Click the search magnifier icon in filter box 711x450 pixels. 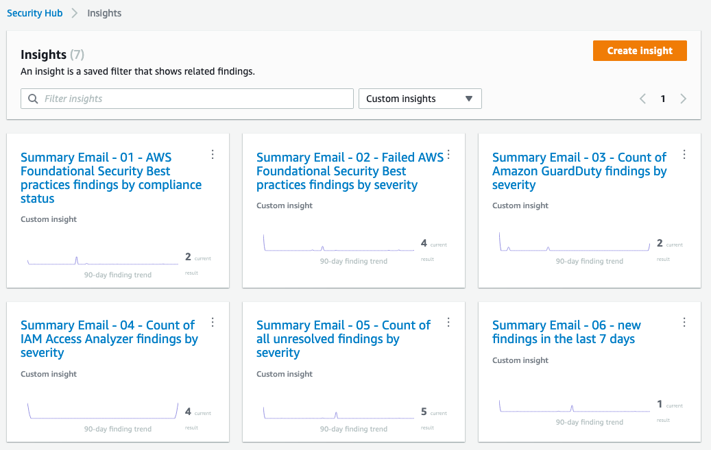[33, 99]
